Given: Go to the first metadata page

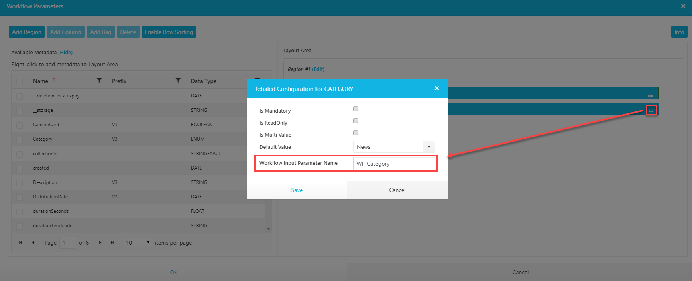Looking at the screenshot, I should pyautogui.click(x=21, y=243).
